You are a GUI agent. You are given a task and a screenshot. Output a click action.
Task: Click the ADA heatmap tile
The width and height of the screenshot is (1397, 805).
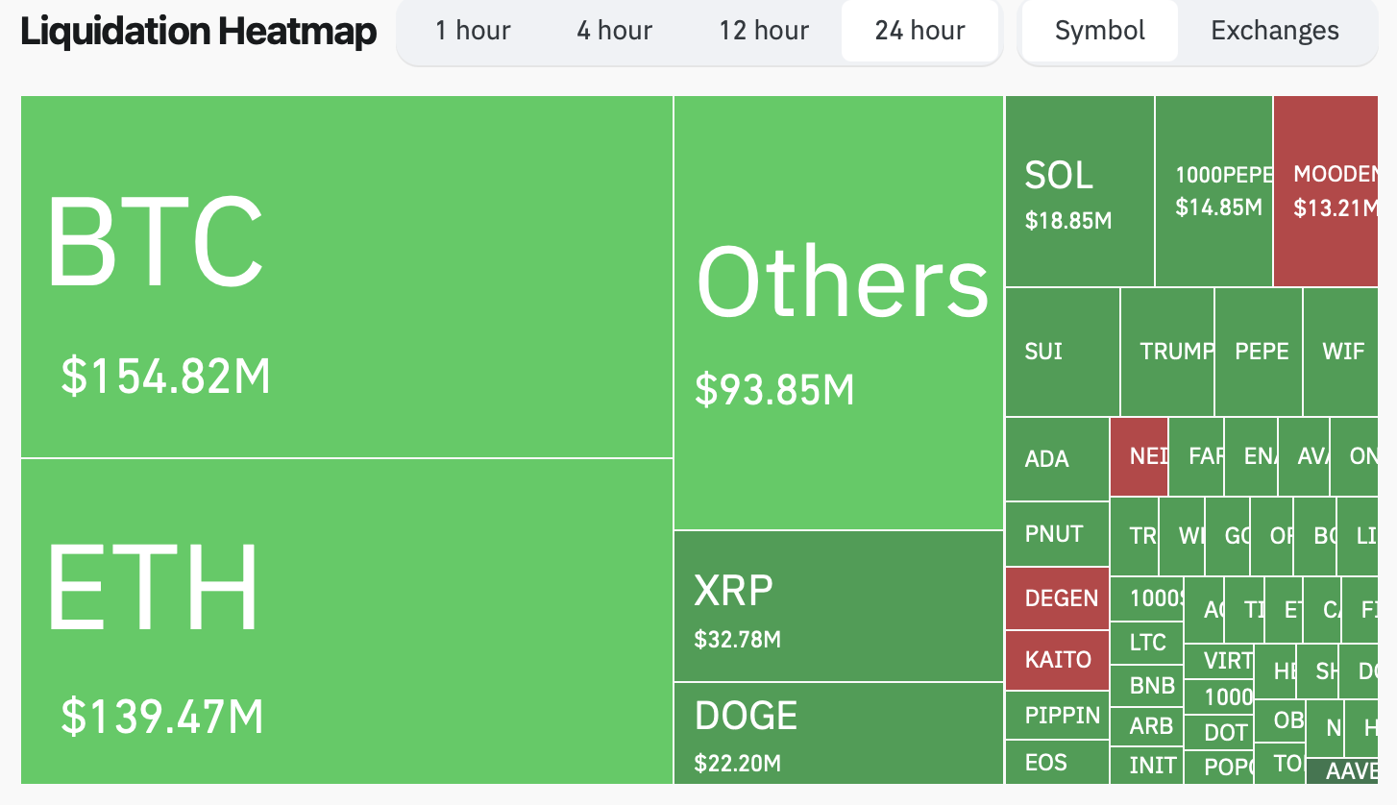pos(1057,458)
